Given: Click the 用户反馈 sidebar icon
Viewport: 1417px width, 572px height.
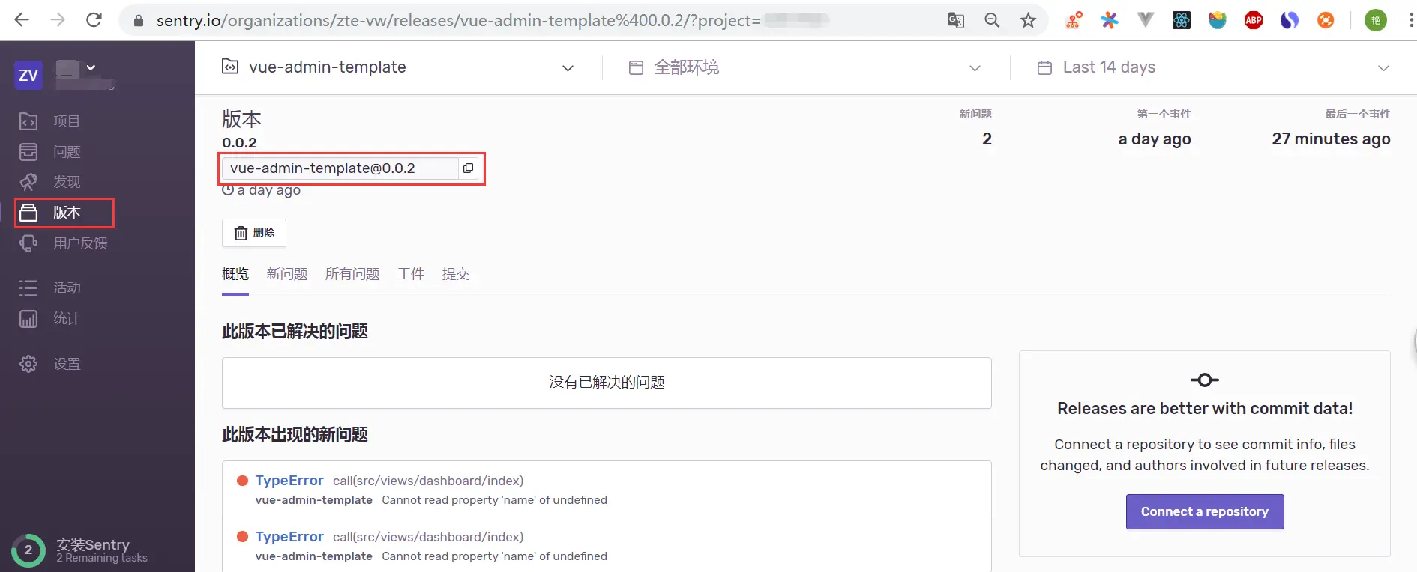Looking at the screenshot, I should click(28, 243).
